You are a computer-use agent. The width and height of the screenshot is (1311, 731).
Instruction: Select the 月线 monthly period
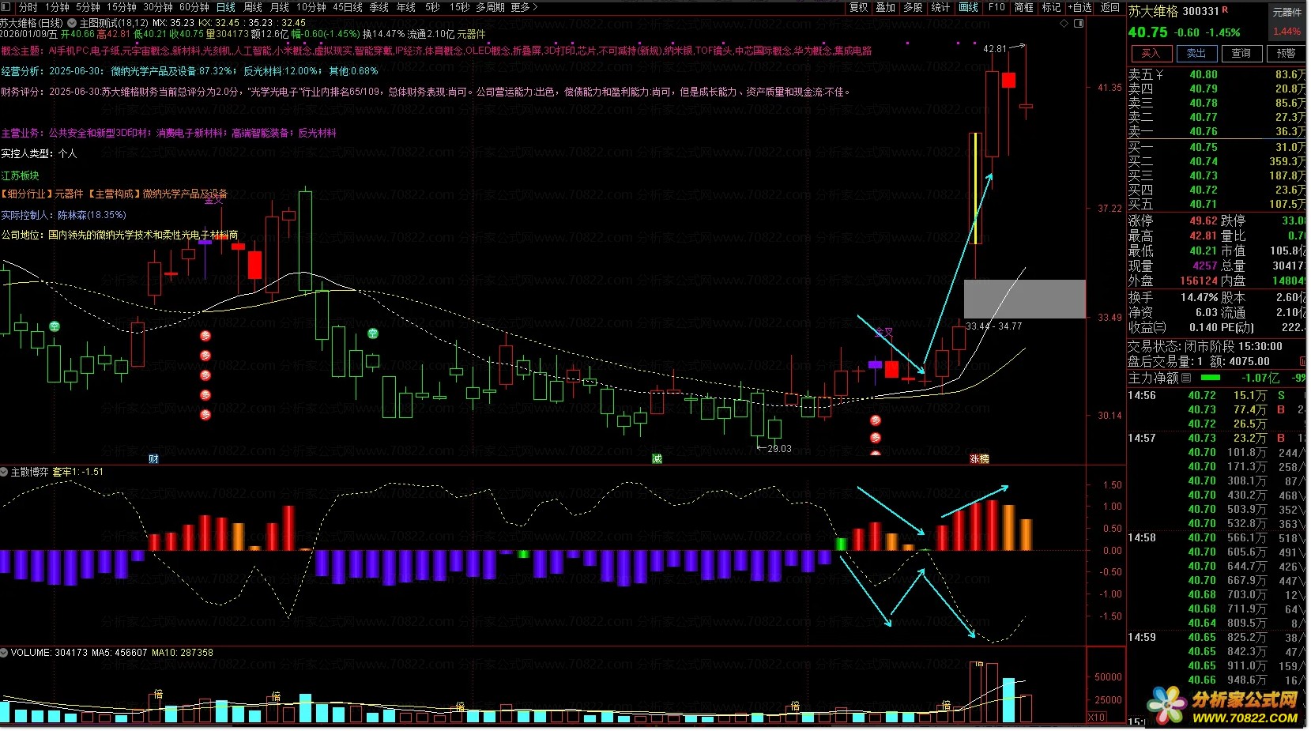click(x=280, y=7)
